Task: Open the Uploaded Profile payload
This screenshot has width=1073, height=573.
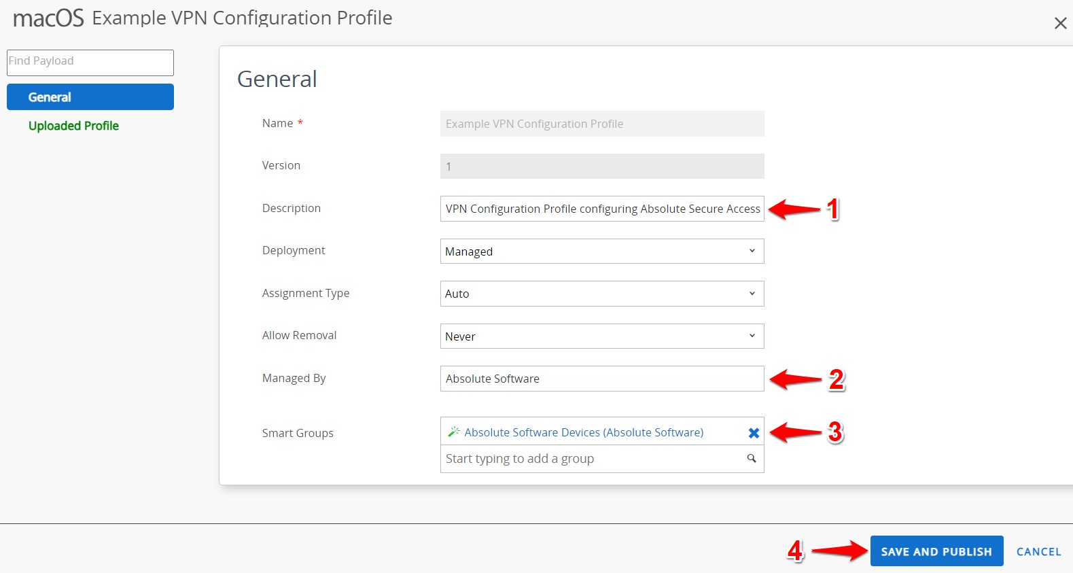Action: [x=73, y=126]
